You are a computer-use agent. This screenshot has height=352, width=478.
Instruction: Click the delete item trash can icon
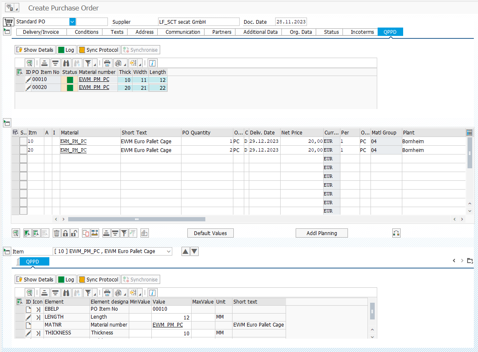tap(57, 233)
